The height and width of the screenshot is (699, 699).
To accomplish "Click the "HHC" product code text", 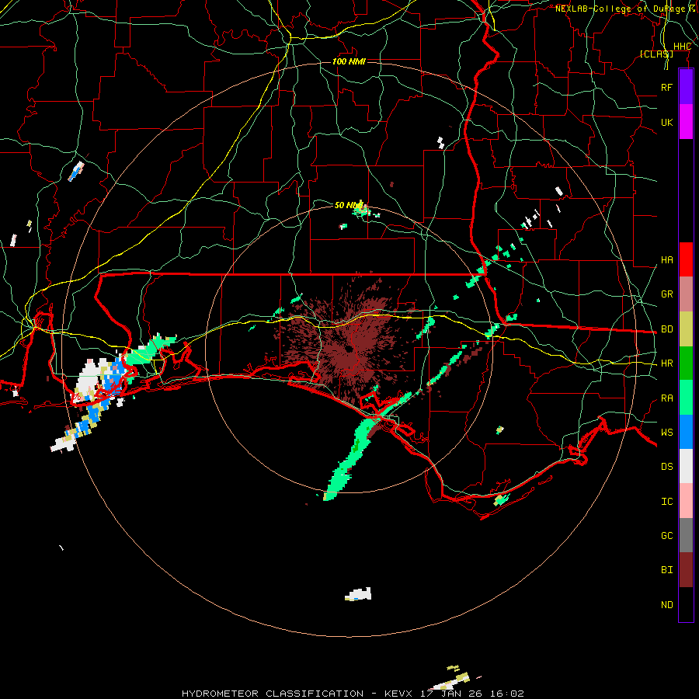I will click(x=682, y=47).
